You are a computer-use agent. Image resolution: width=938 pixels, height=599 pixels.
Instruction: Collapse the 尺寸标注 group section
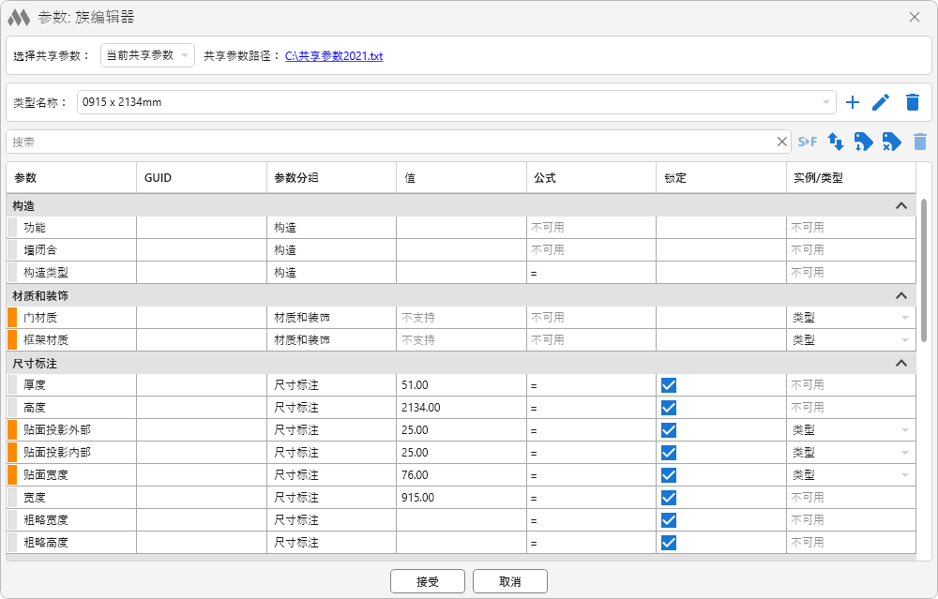[x=901, y=363]
